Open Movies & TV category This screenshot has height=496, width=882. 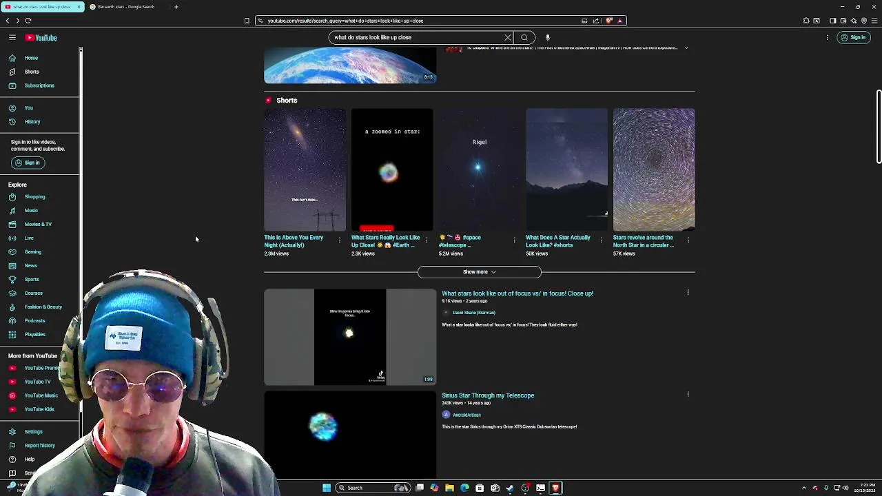point(38,225)
